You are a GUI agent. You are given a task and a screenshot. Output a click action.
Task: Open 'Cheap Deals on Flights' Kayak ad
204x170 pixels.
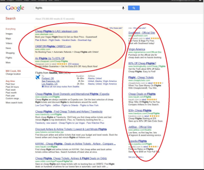tap(142, 94)
